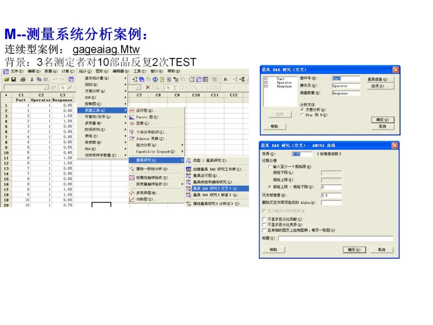The width and height of the screenshot is (433, 325).
Task: Select the Johnson 变换 icon
Action: 132,138
